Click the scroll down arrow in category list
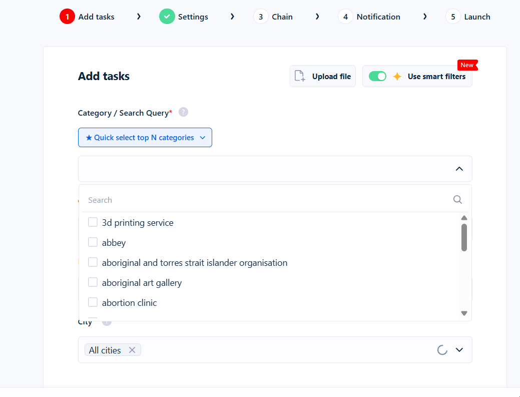Image resolution: width=520 pixels, height=397 pixels. 464,313
